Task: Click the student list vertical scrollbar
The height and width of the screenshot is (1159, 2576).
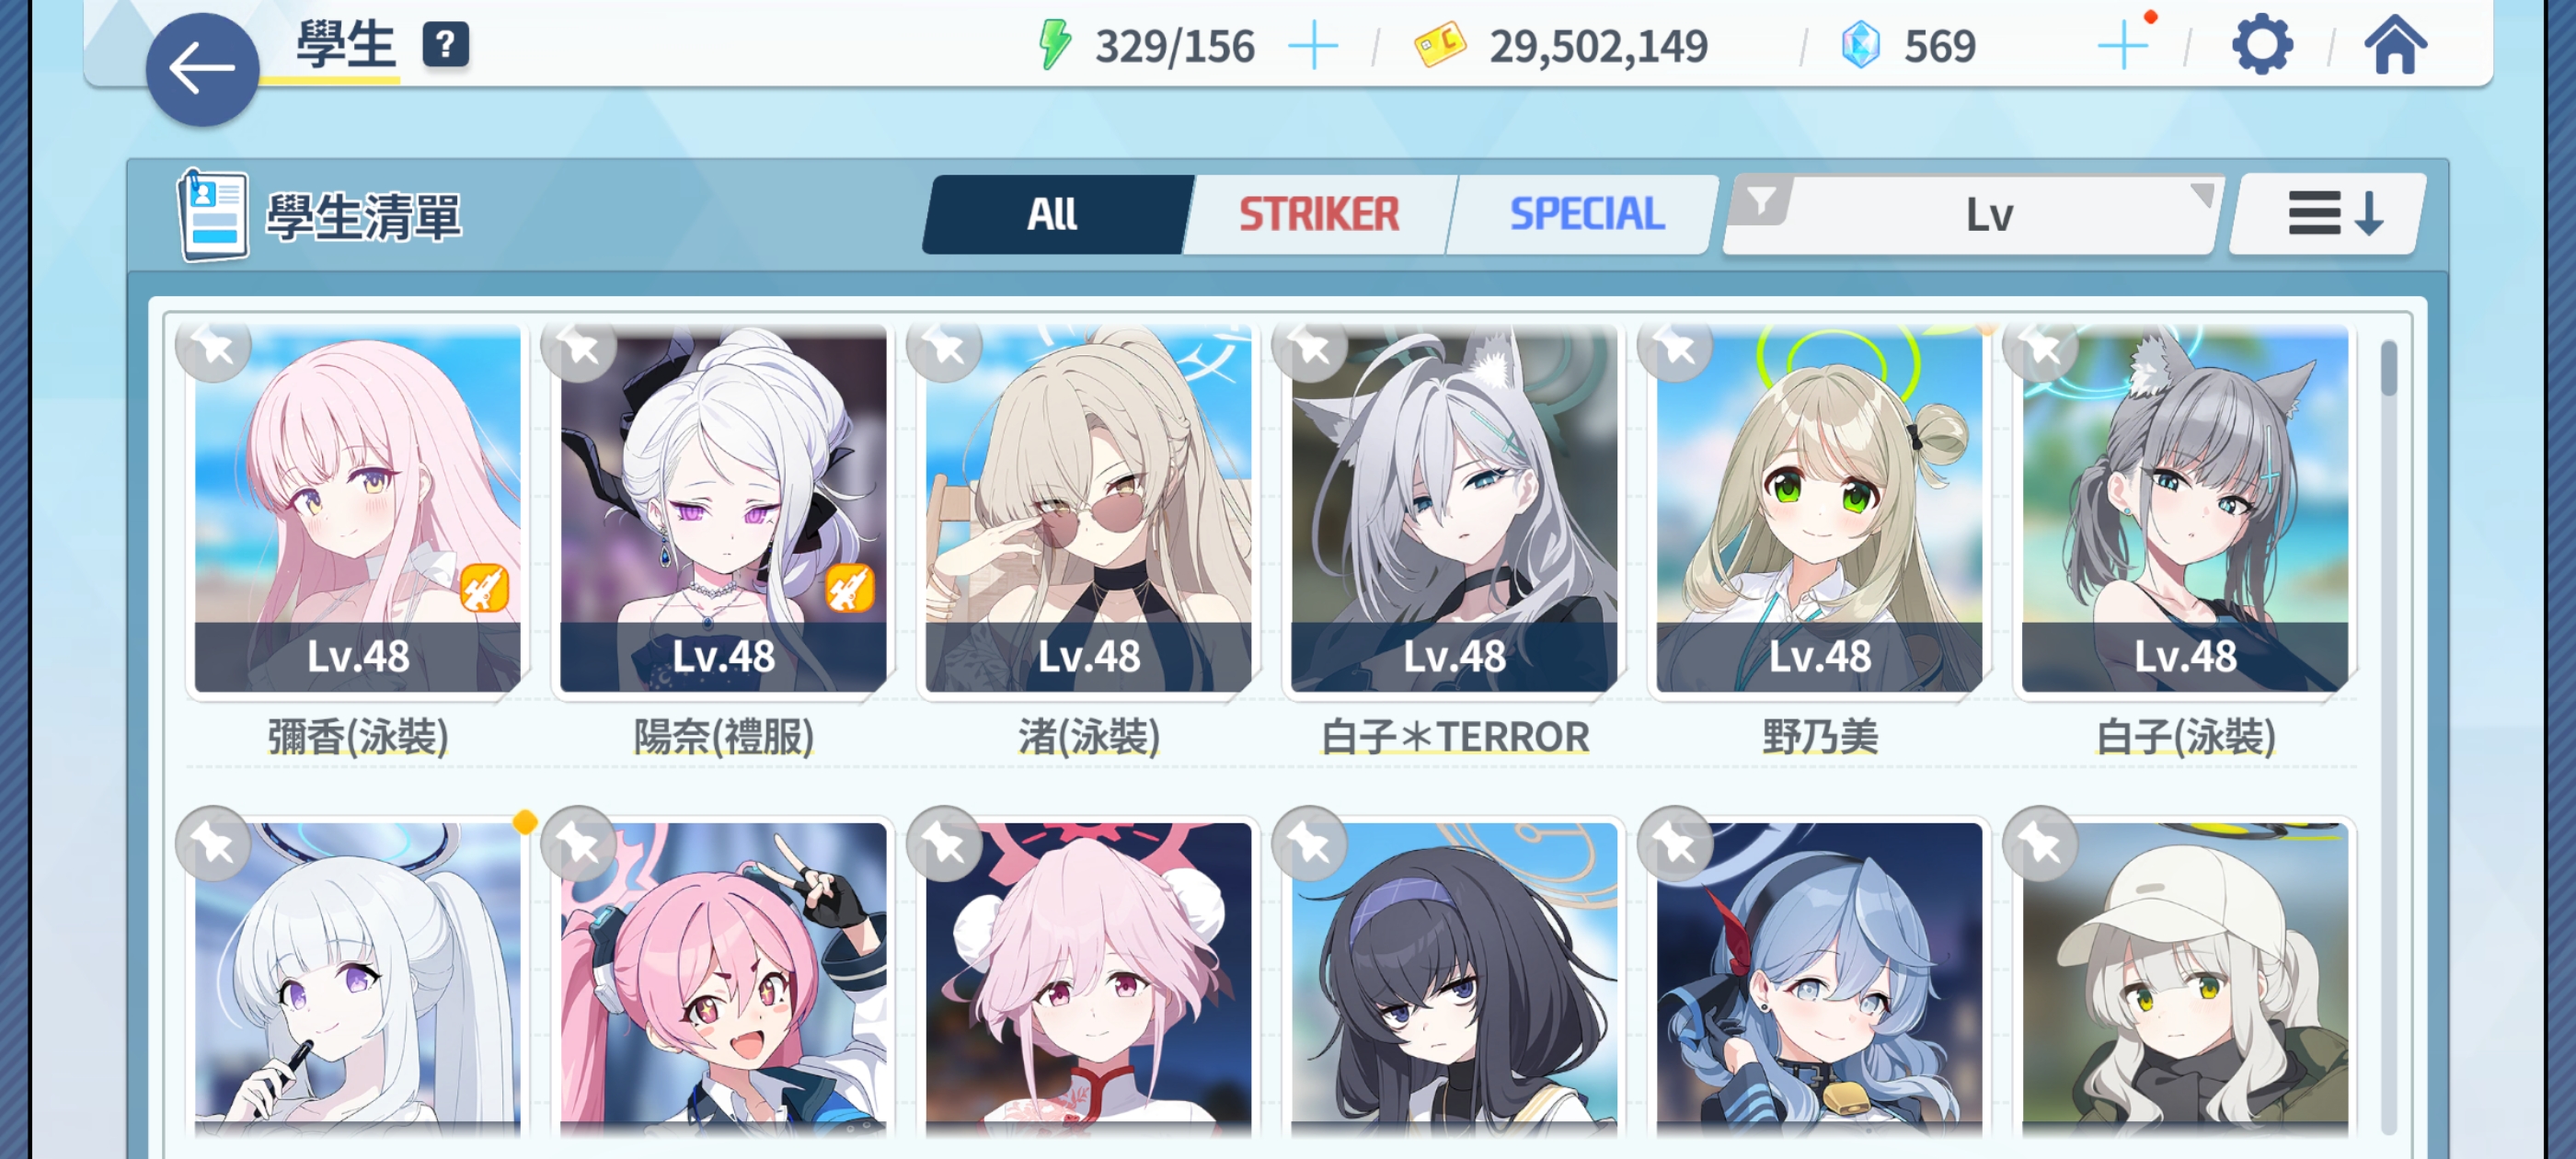Action: pyautogui.click(x=2388, y=735)
